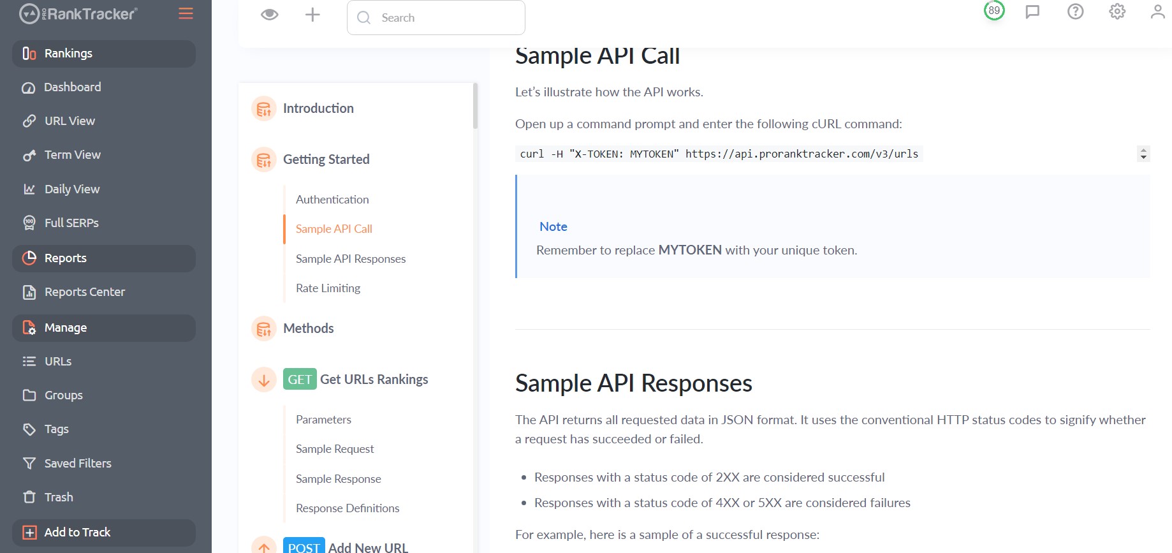1172x553 pixels.
Task: Collapse the Getting Started docs section
Action: 326,159
